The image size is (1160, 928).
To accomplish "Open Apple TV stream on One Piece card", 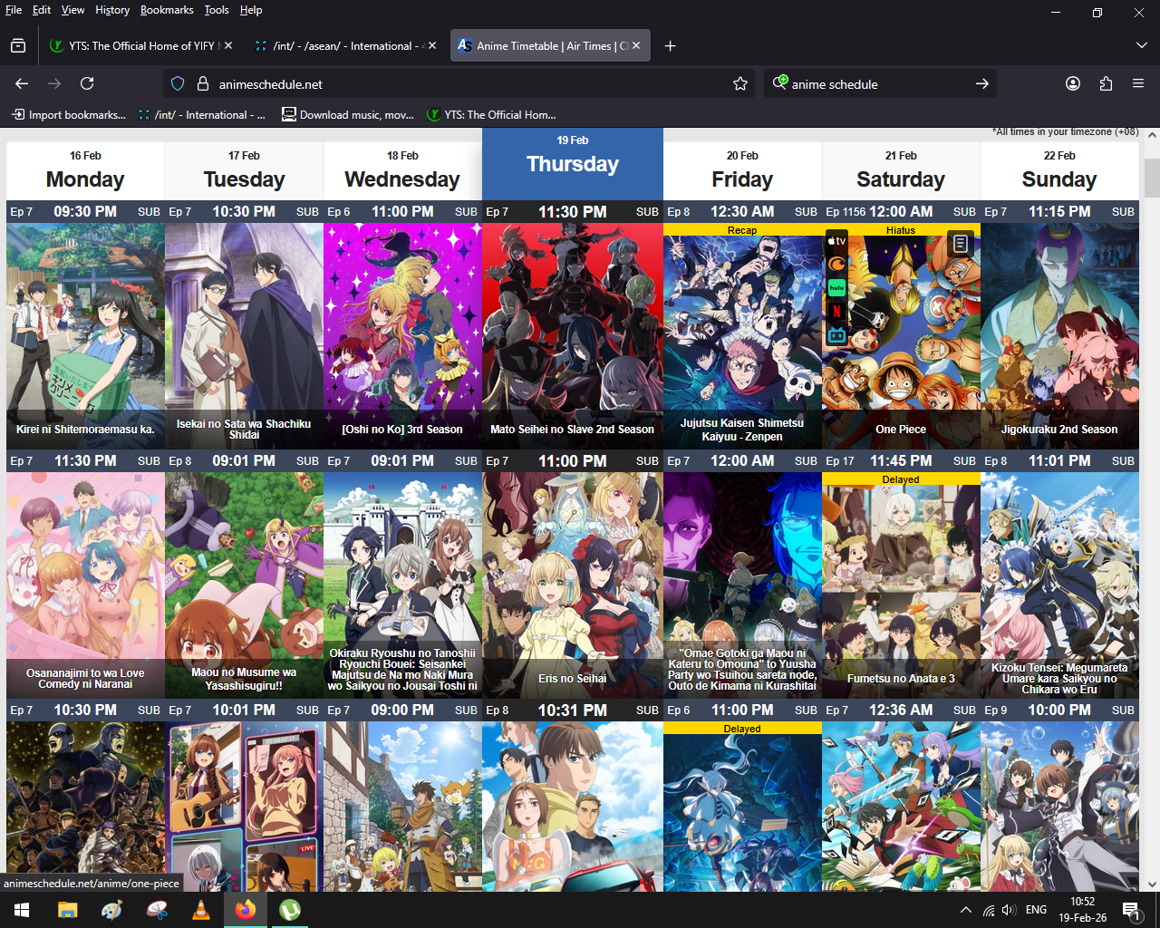I will tap(836, 241).
